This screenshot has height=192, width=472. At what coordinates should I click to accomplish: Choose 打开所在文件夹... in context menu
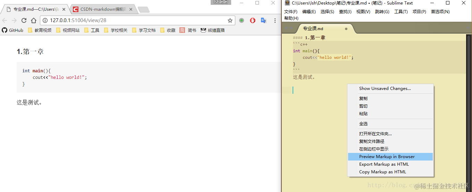[390, 134]
